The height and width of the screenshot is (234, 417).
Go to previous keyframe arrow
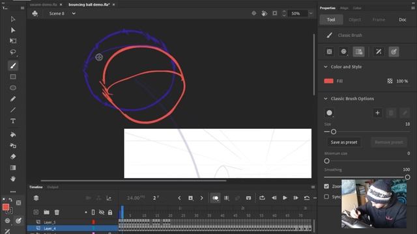click(x=179, y=198)
